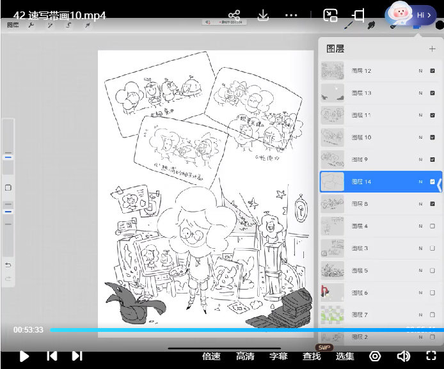Select the 图层 8 layer row

coord(377,204)
